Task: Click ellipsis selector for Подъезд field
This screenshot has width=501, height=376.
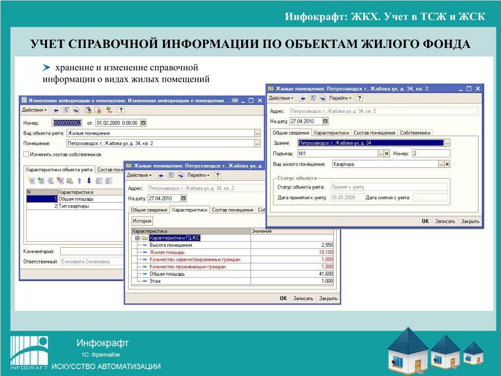Action: pyautogui.click(x=381, y=153)
